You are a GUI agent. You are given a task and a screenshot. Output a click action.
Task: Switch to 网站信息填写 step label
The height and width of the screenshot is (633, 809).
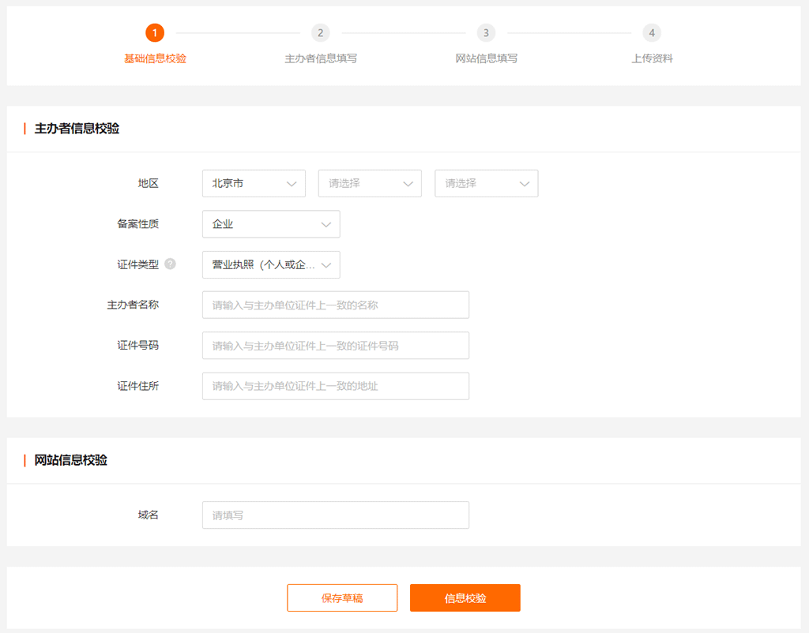coord(486,58)
